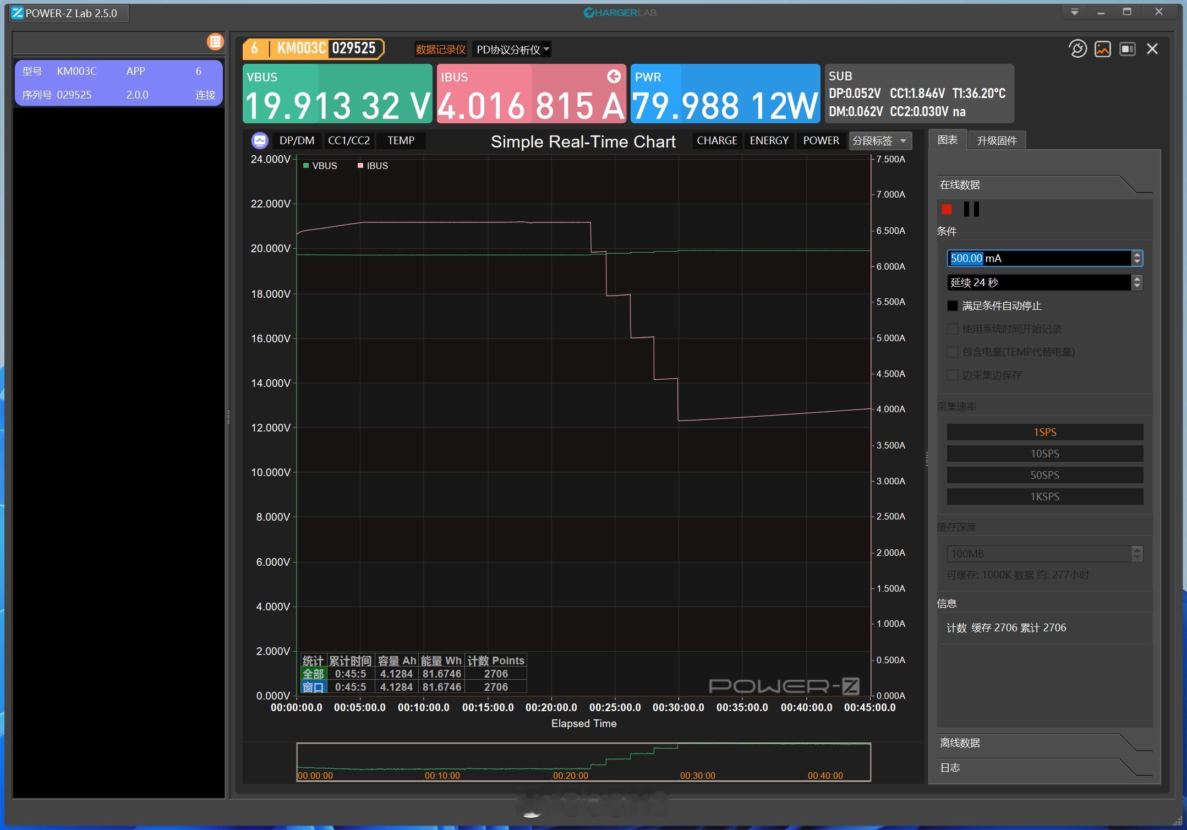
Task: Close the KM003C device panel
Action: coord(1152,49)
